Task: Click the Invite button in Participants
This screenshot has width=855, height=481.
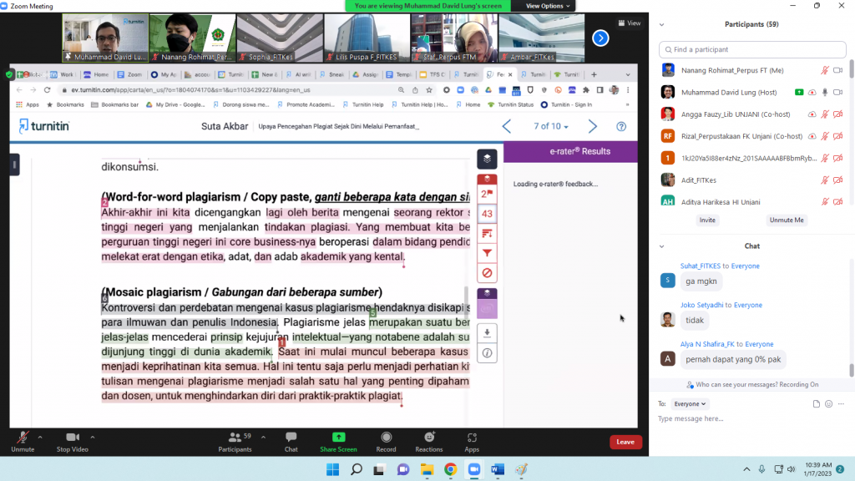Action: pos(707,220)
